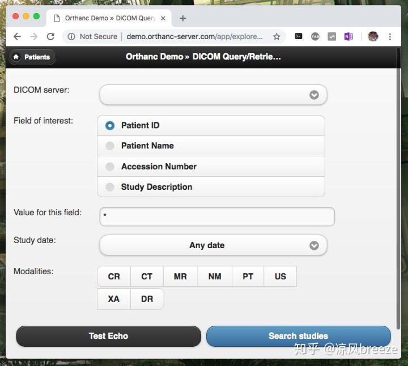Click the Value for this field input
Screen dimensions: 408x366
tap(217, 216)
